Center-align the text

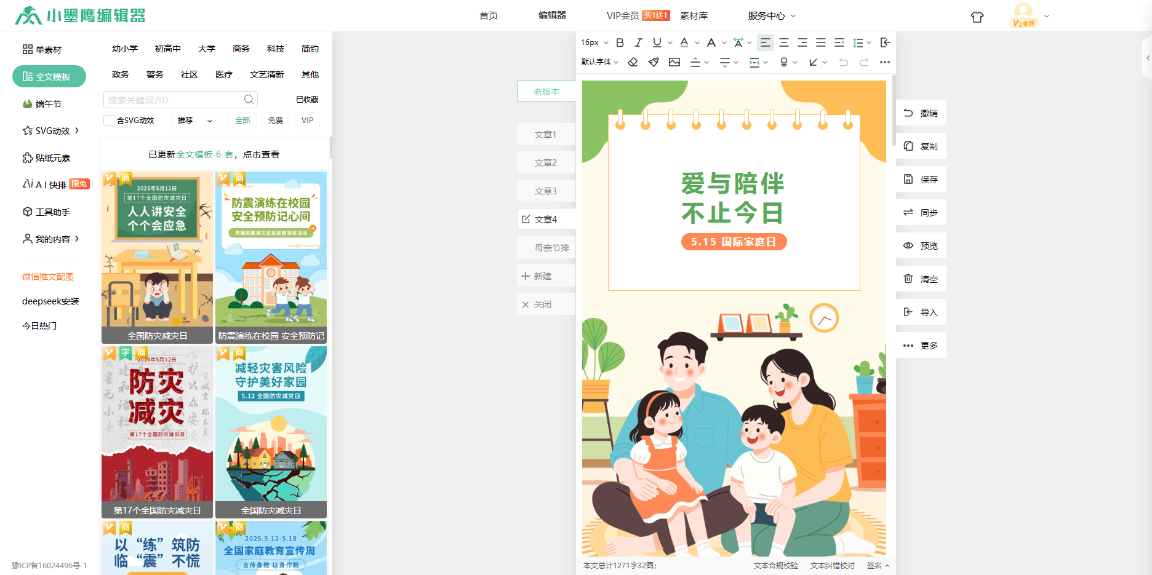[x=783, y=42]
